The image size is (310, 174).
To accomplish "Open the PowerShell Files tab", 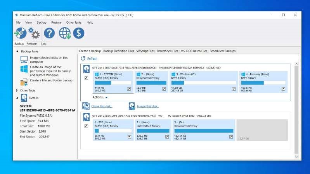I will [x=168, y=51].
